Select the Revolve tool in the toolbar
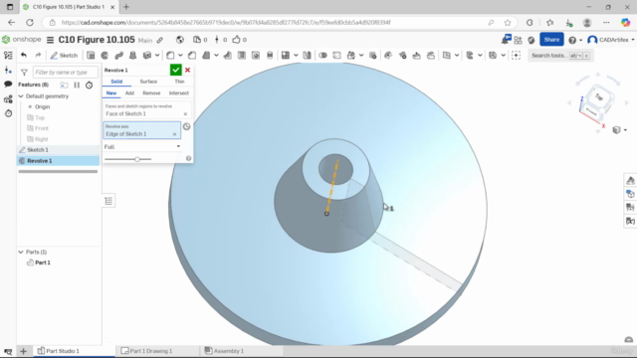 coord(105,56)
